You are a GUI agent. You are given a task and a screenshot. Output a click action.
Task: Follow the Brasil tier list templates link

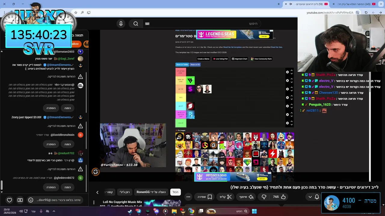(232, 47)
